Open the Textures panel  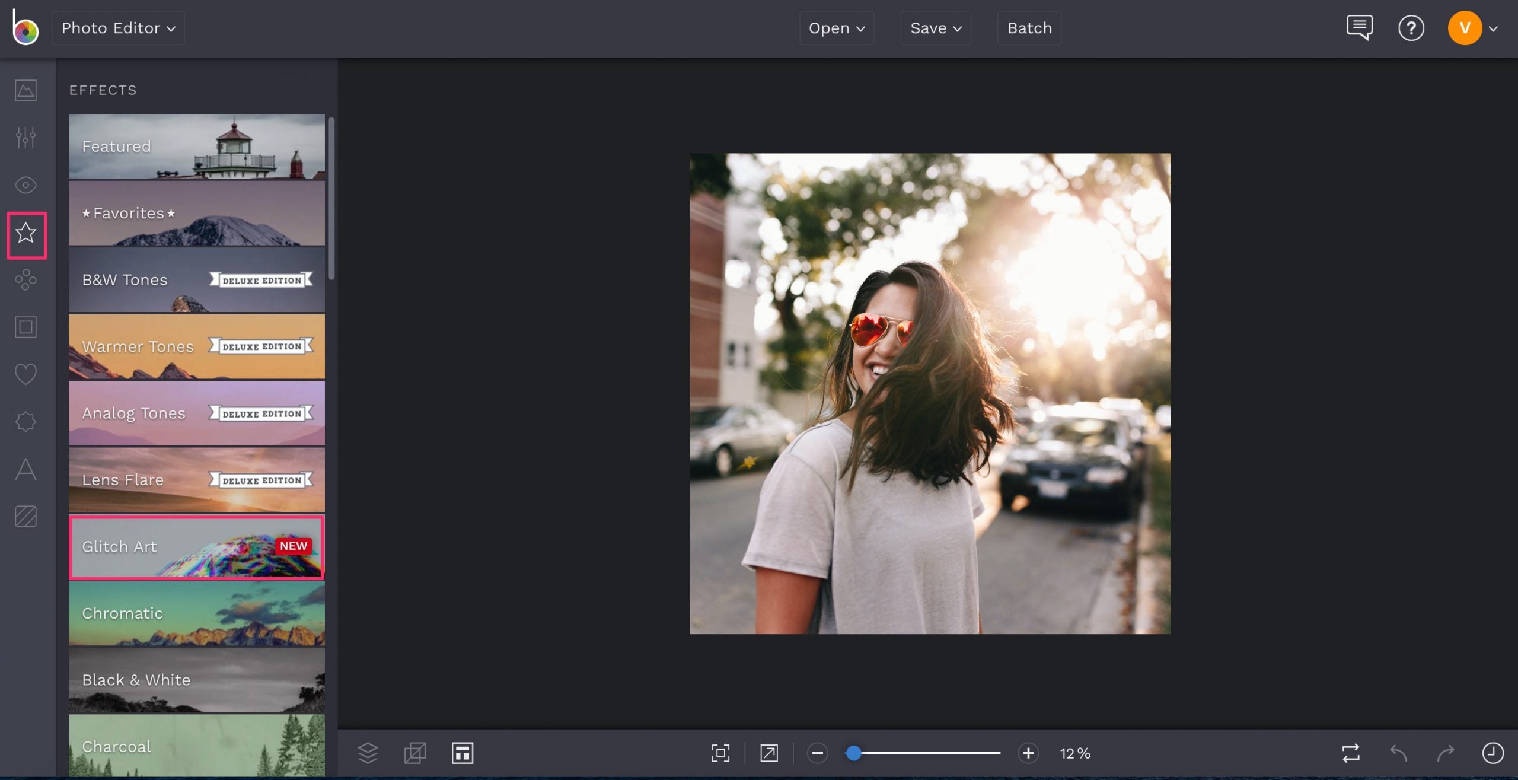(x=25, y=516)
